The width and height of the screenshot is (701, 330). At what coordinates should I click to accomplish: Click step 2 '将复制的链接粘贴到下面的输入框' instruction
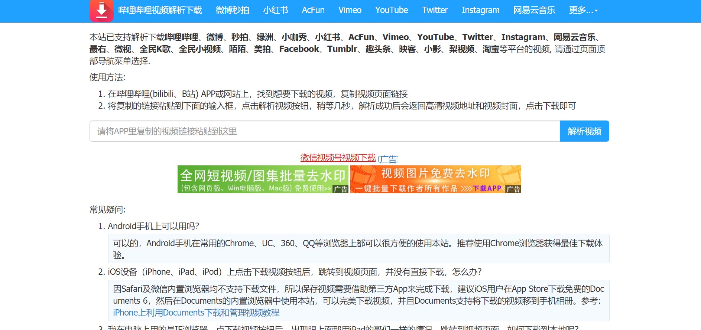tap(342, 106)
